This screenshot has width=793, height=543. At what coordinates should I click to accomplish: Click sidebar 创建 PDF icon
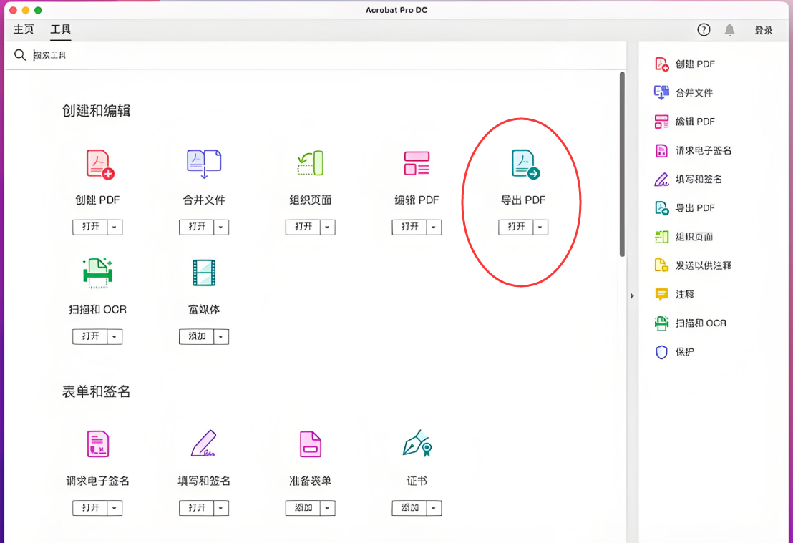[x=661, y=64]
